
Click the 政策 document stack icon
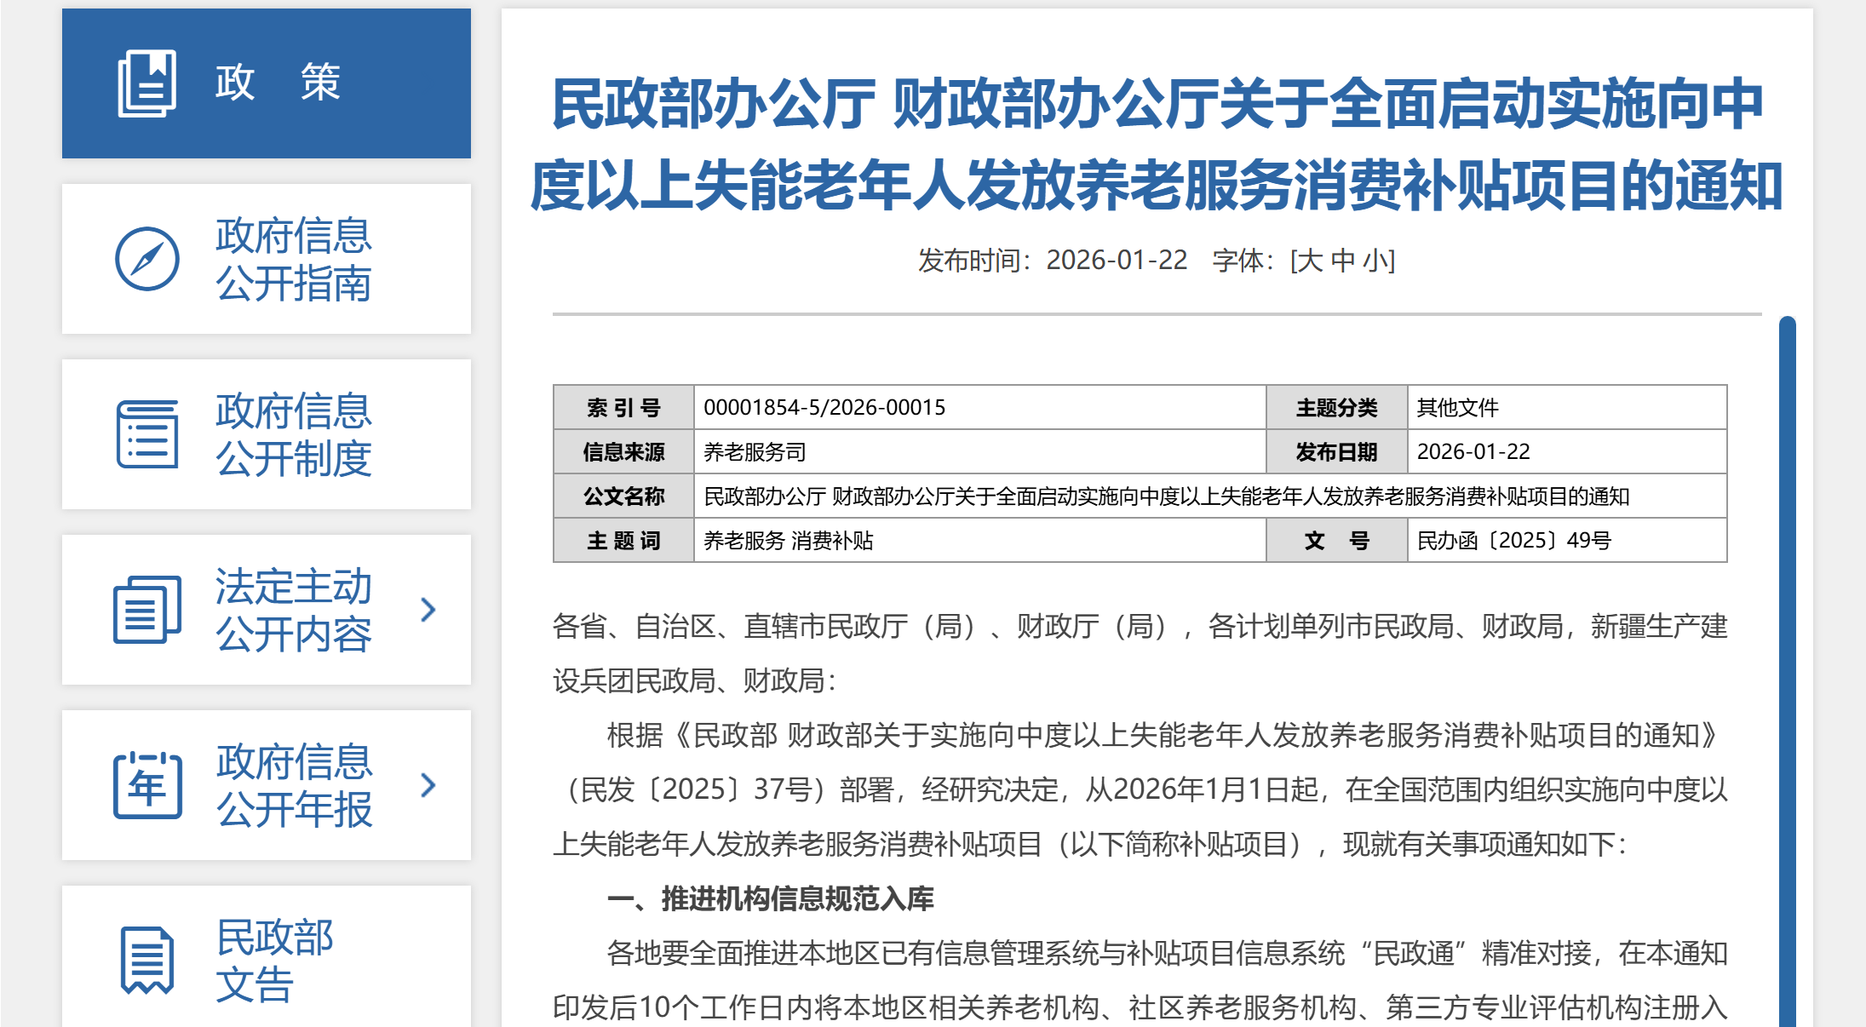(x=146, y=83)
